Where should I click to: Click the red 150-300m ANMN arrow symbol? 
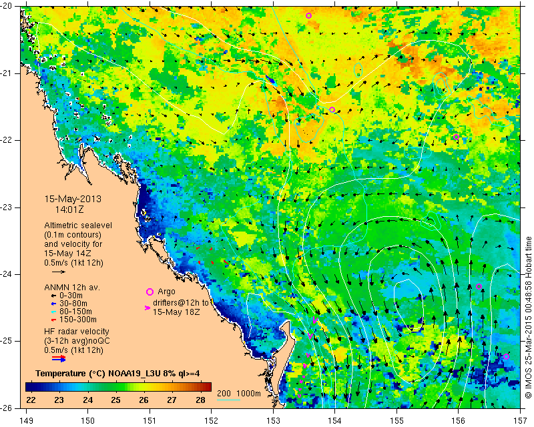pyautogui.click(x=53, y=320)
